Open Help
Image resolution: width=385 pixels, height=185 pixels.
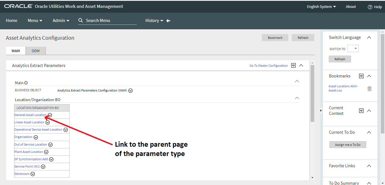378,6
